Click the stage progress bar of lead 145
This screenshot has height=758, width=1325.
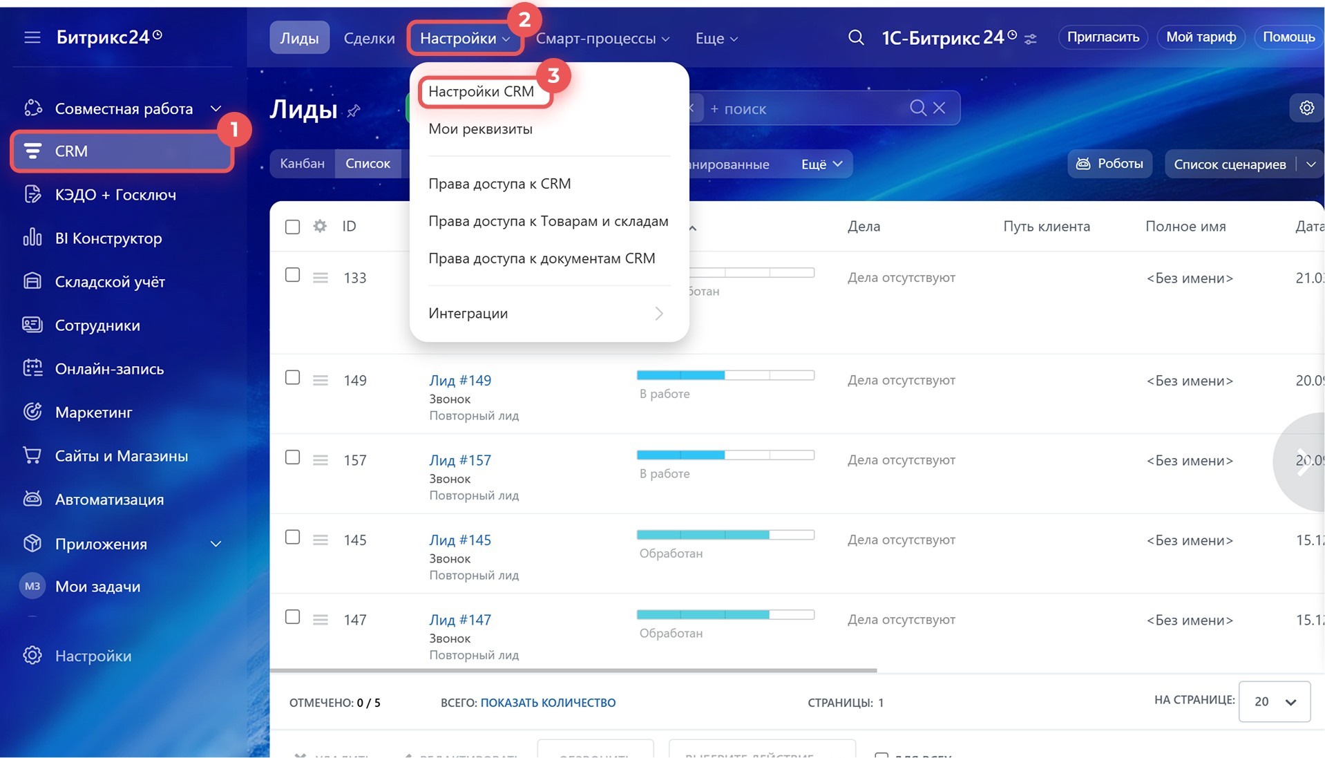[725, 535]
